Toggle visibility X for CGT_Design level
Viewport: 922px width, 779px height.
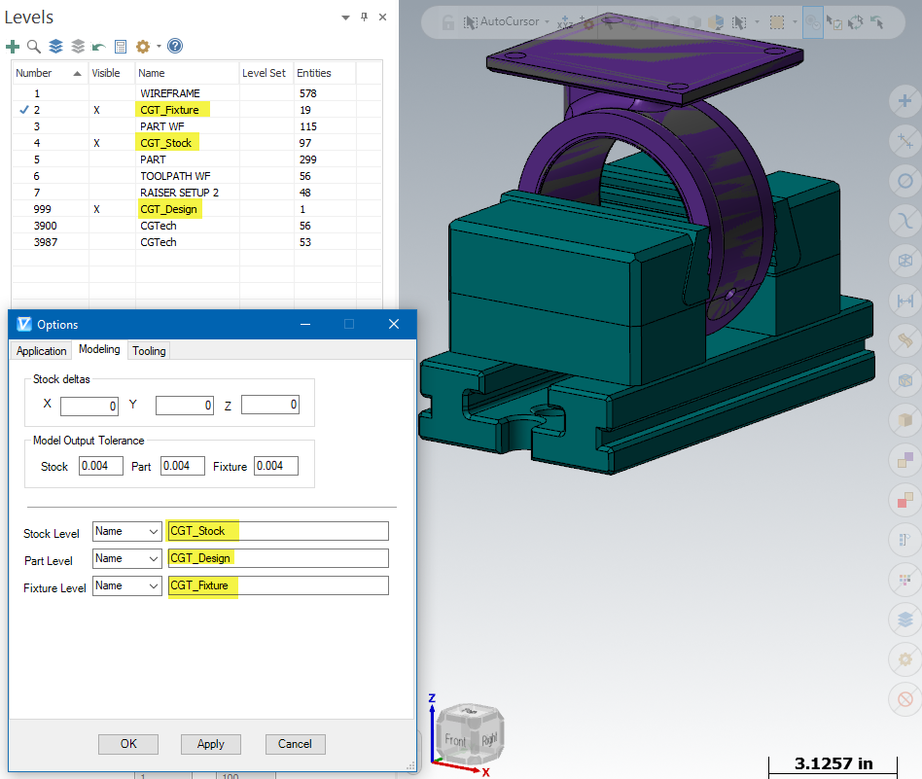(97, 209)
